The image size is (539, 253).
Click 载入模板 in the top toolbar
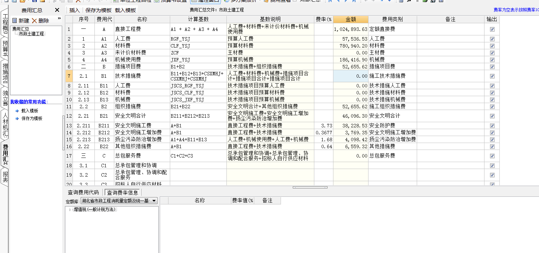tap(125, 10)
